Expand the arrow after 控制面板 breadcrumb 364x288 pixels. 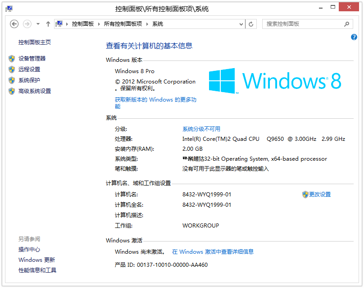(99, 24)
